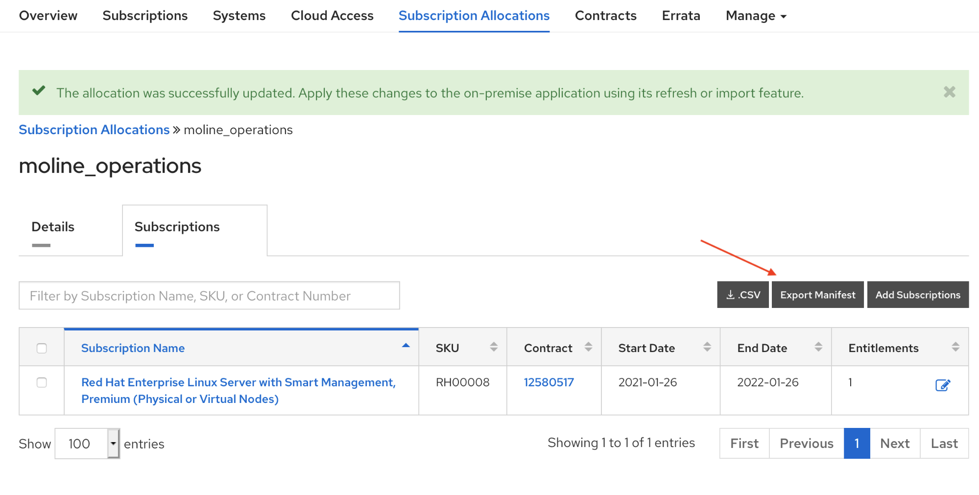The height and width of the screenshot is (495, 979).
Task: Edit entitlements quantity pencil icon
Action: tap(942, 385)
